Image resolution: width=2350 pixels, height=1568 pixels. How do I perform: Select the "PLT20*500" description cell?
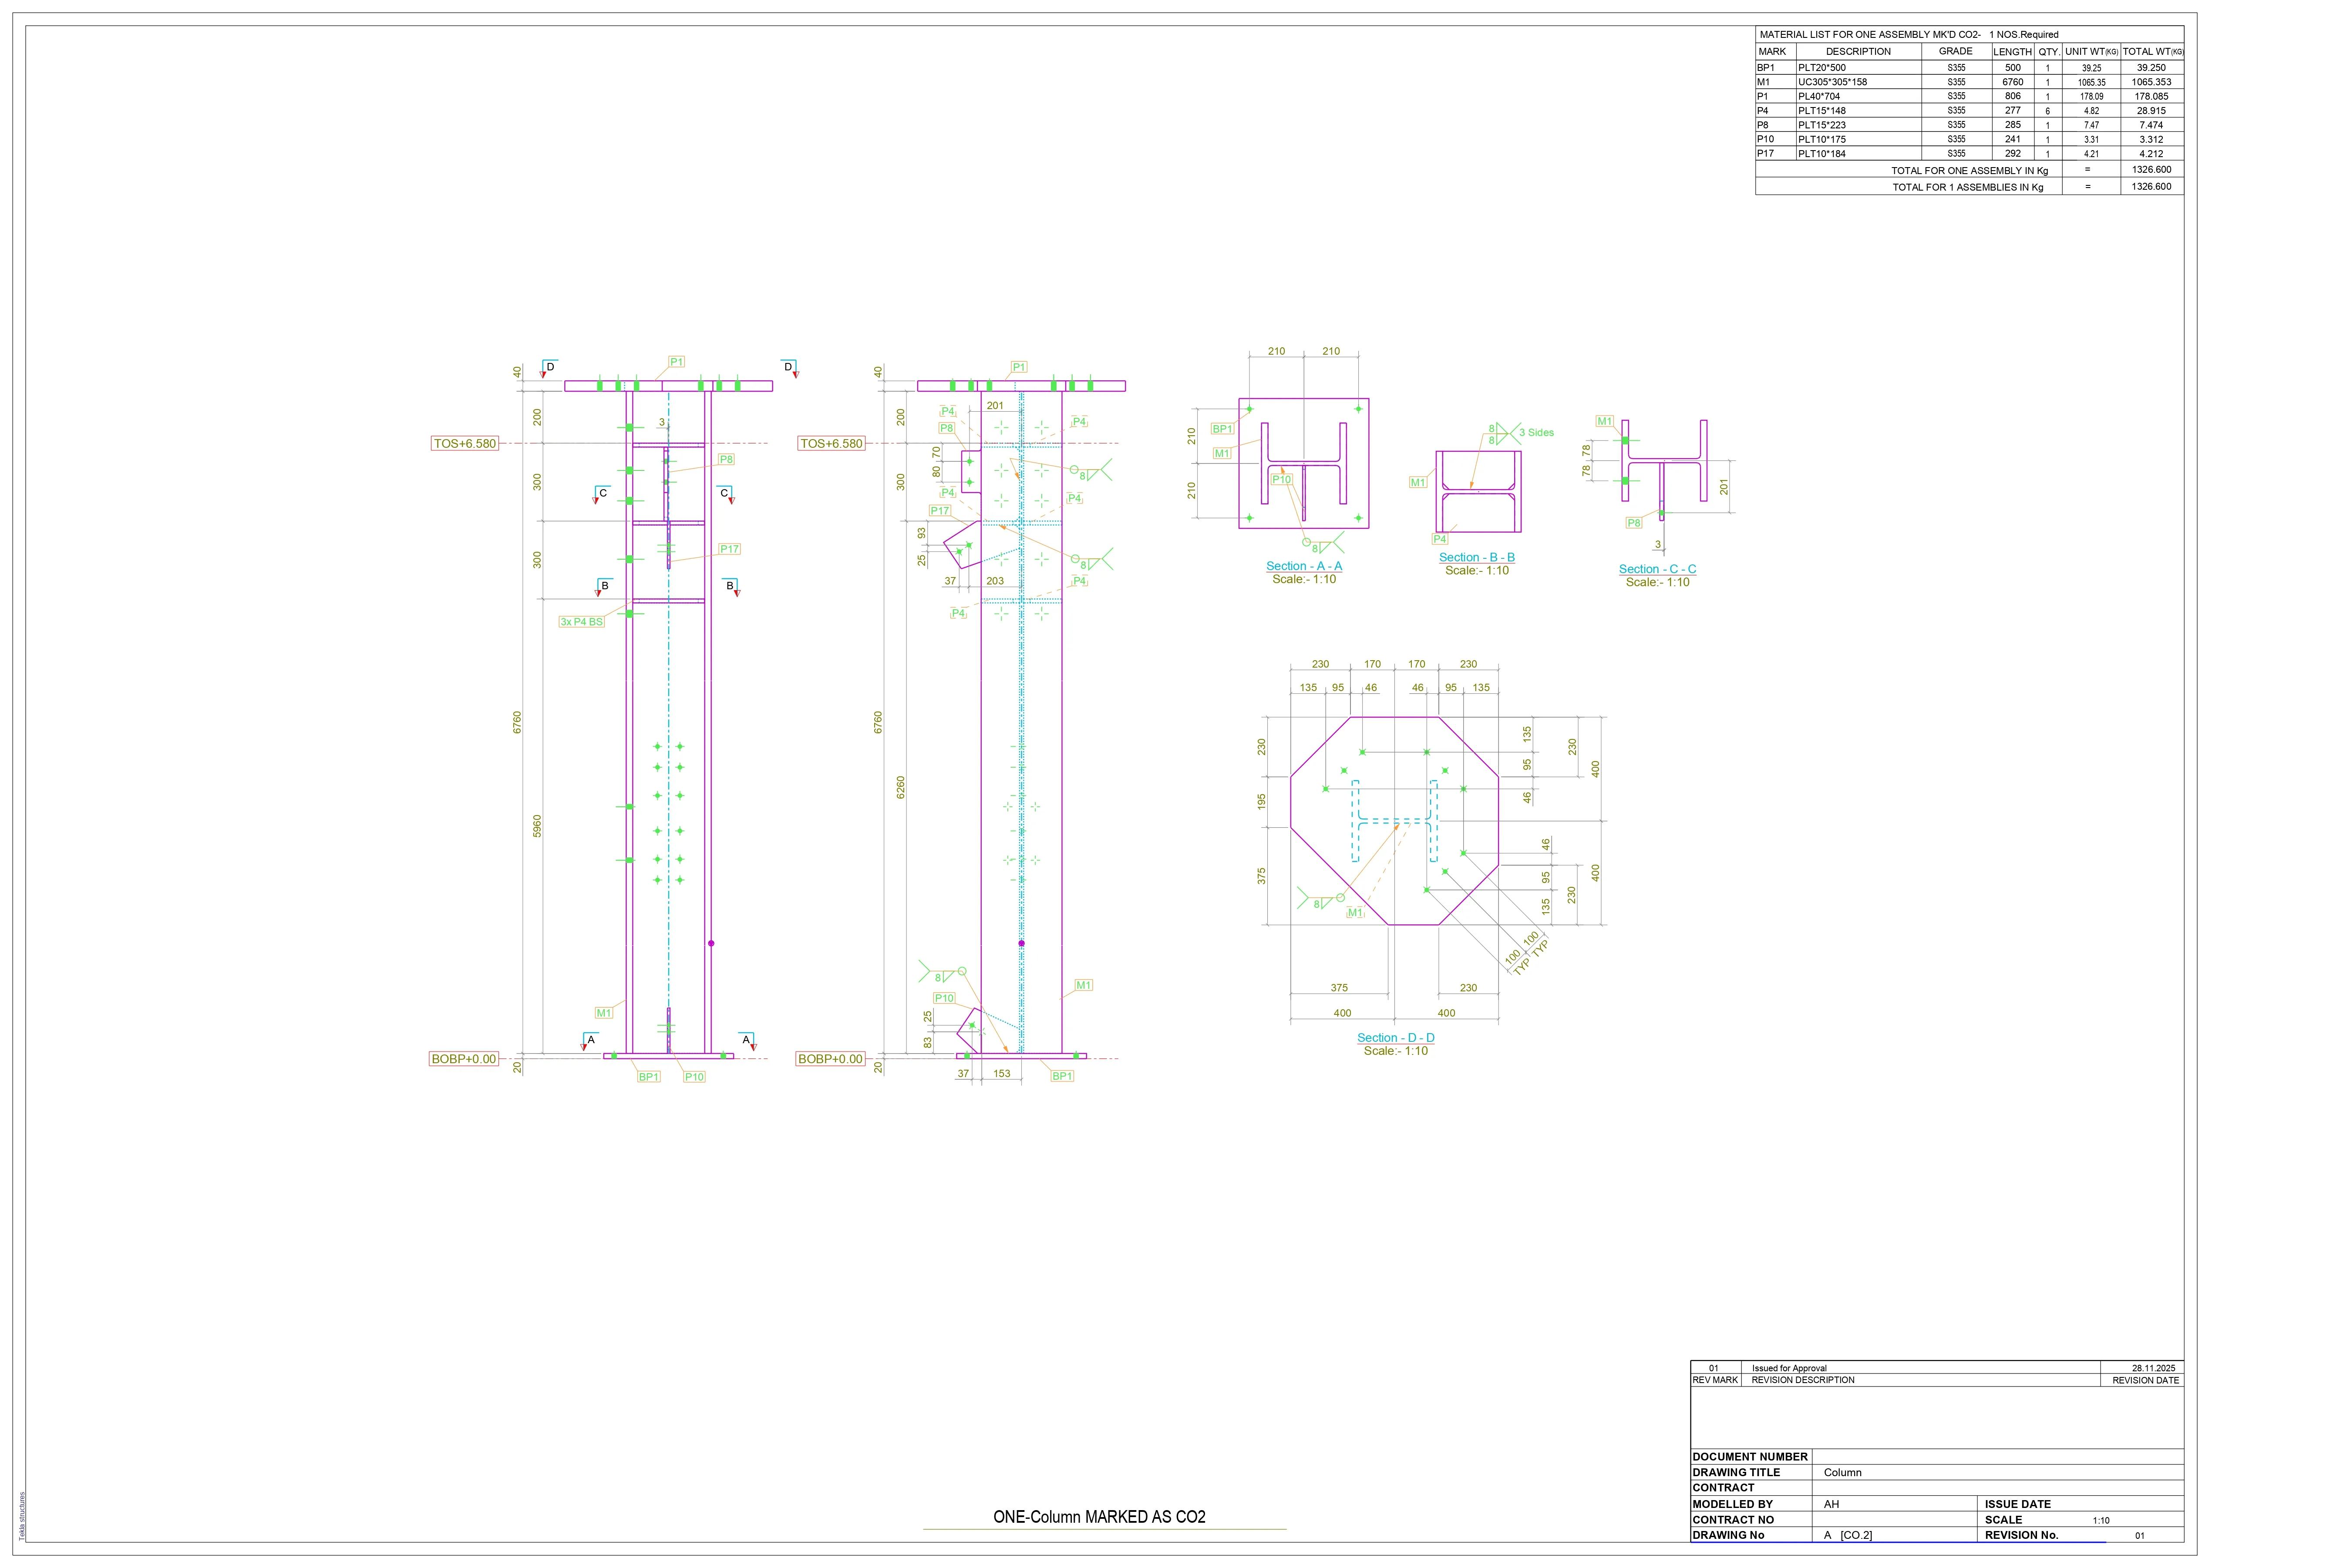pyautogui.click(x=1822, y=68)
